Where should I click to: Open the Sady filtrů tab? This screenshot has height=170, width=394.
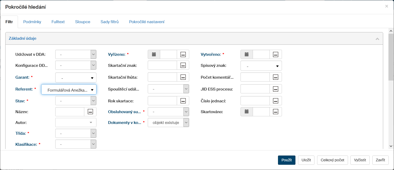click(x=110, y=22)
